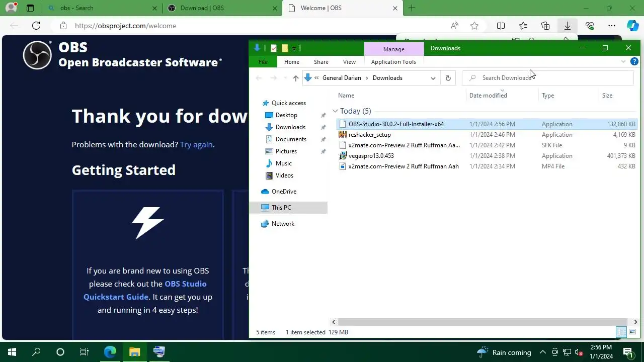Sort files by the Name column

tap(346, 96)
